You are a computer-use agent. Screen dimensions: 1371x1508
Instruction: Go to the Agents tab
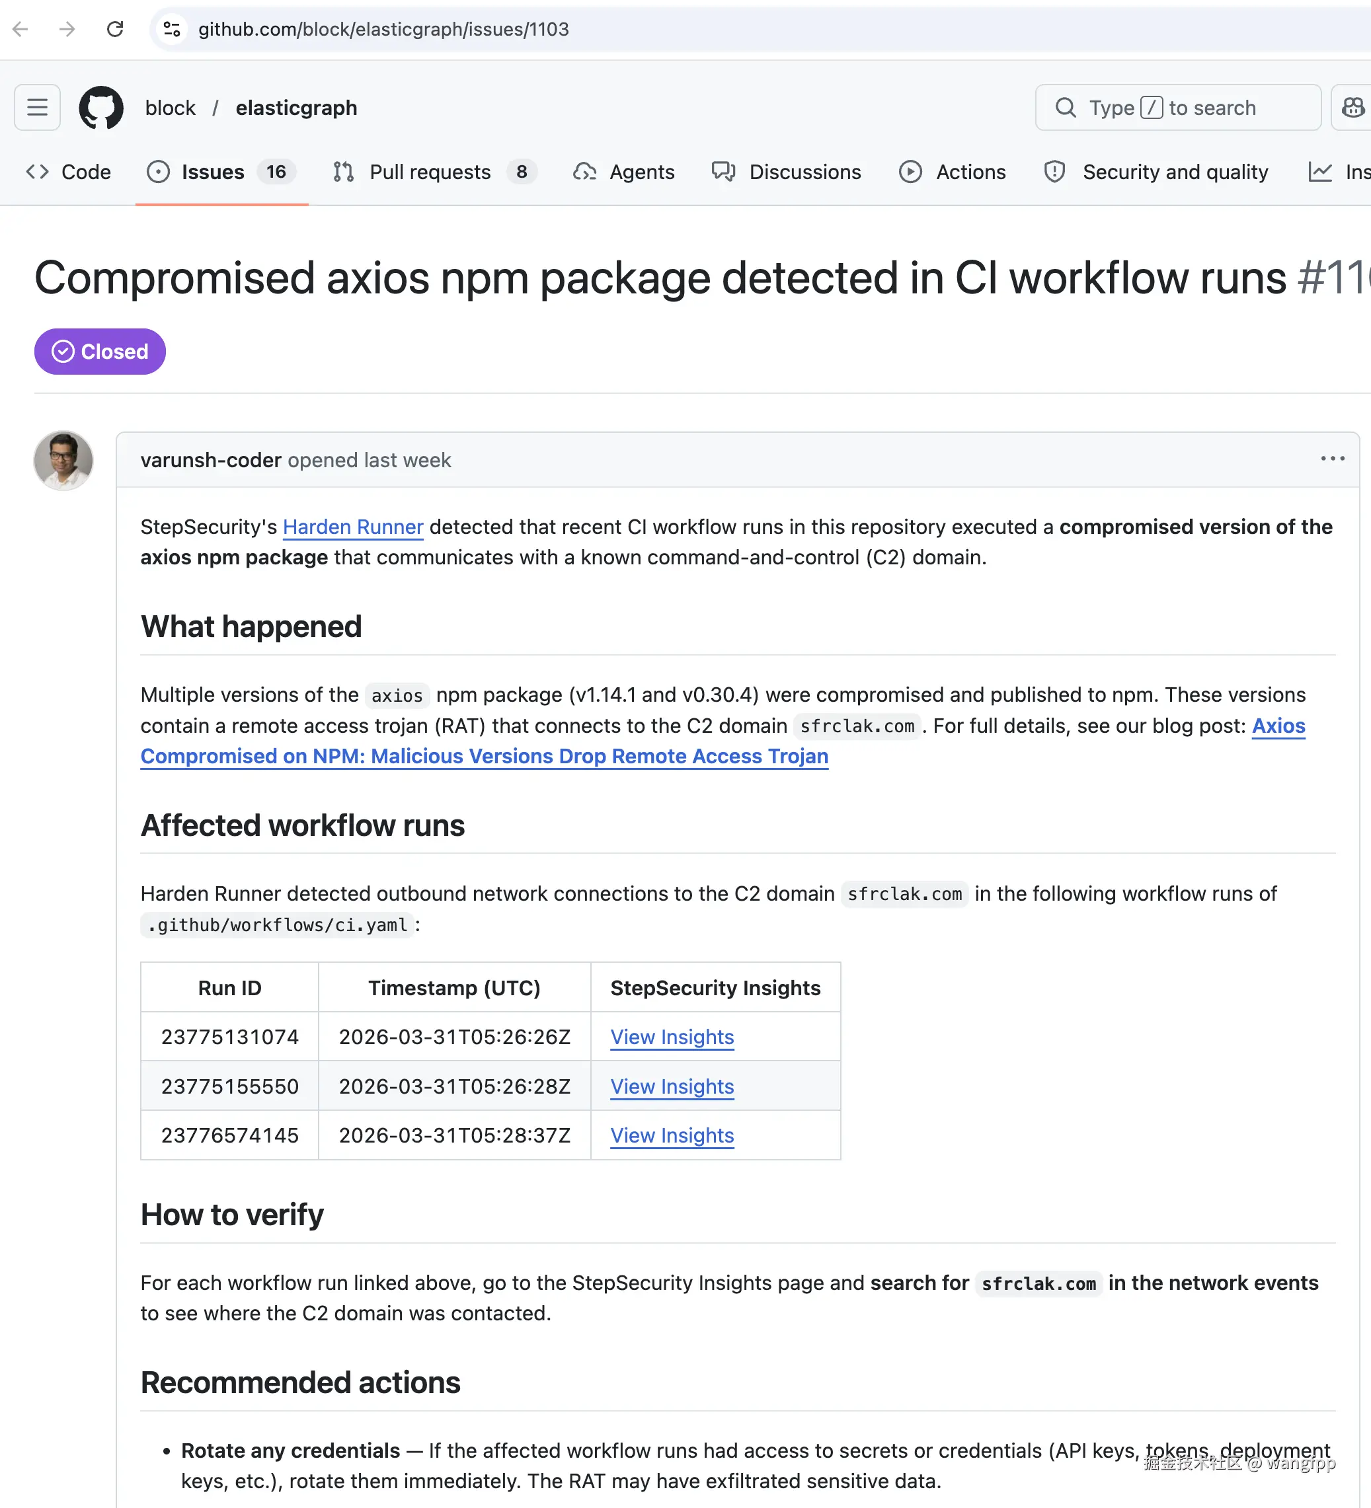click(x=624, y=172)
